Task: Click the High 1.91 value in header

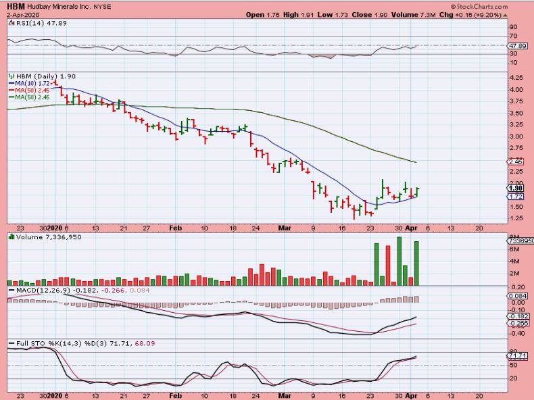Action: 298,15
